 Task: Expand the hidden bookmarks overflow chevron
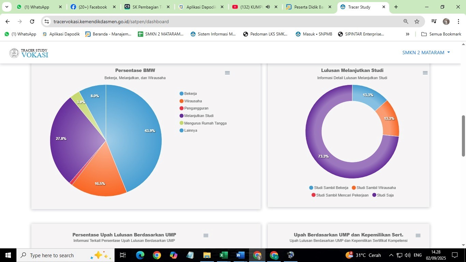tap(407, 34)
